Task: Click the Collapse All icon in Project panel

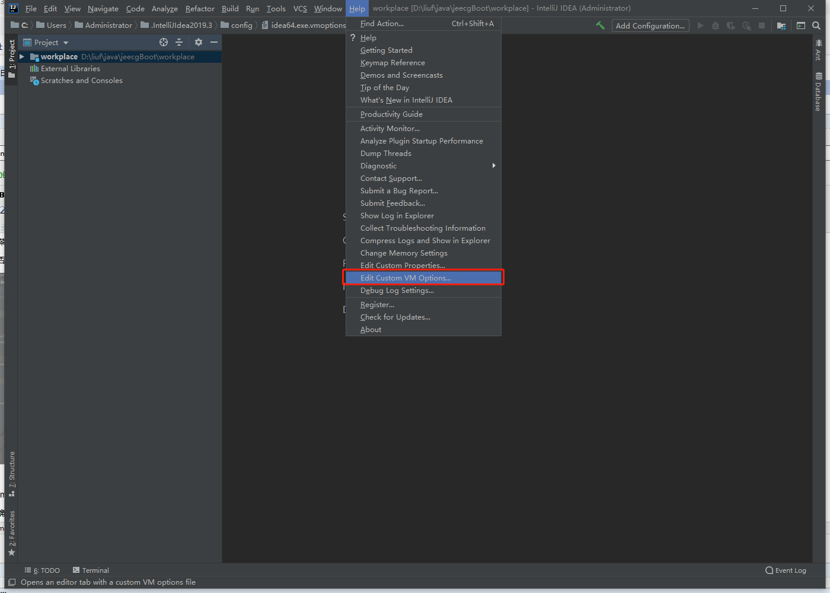Action: (x=179, y=42)
